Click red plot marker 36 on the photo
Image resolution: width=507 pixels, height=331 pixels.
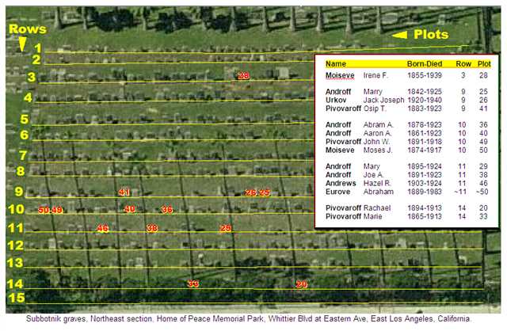coord(167,210)
